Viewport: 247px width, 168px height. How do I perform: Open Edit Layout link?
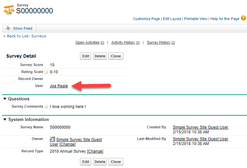pos(172,19)
